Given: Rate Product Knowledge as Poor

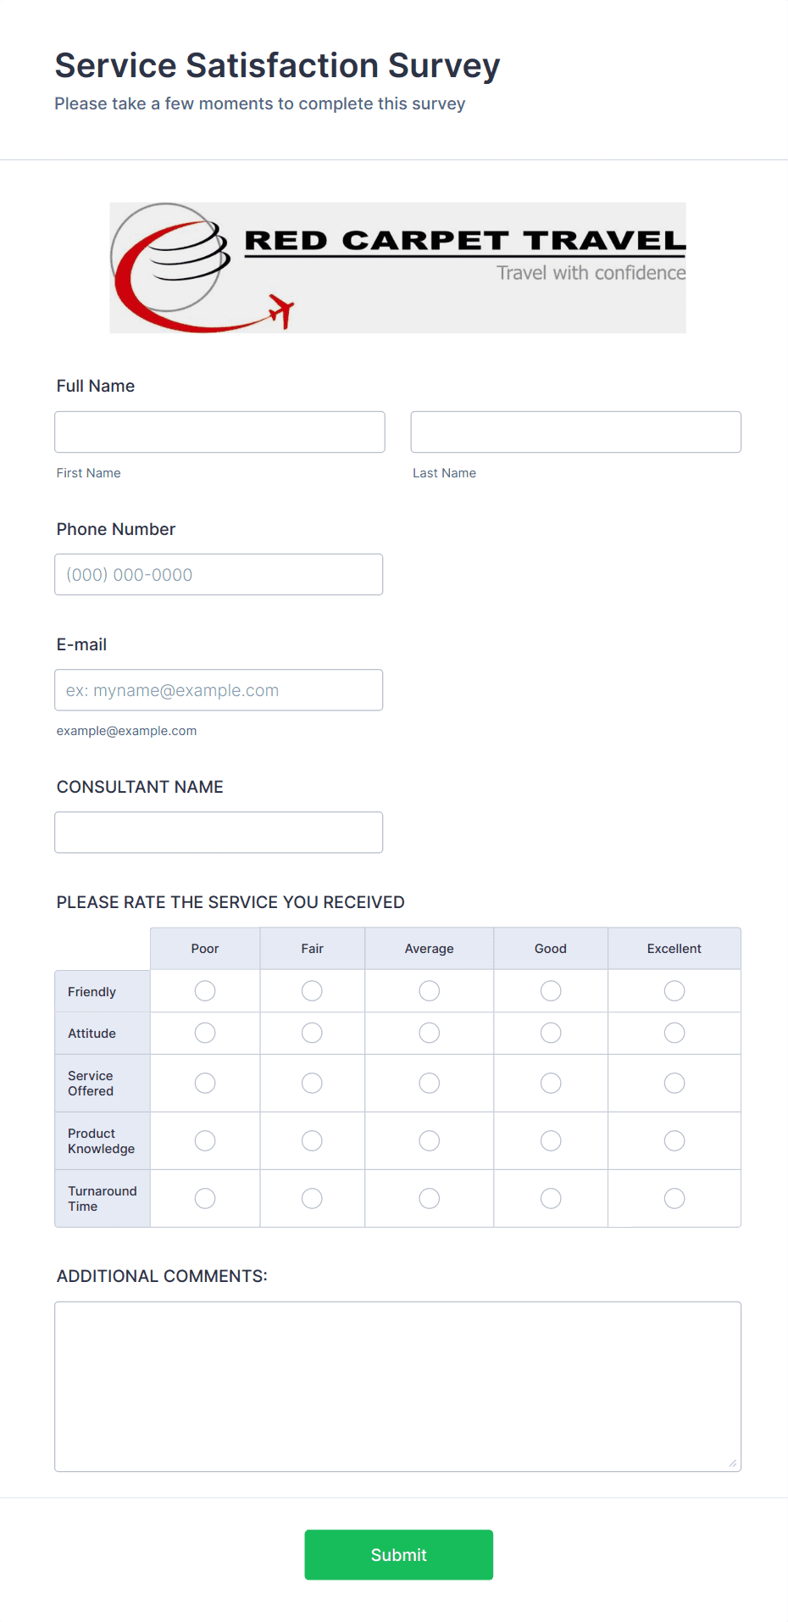Looking at the screenshot, I should [204, 1140].
